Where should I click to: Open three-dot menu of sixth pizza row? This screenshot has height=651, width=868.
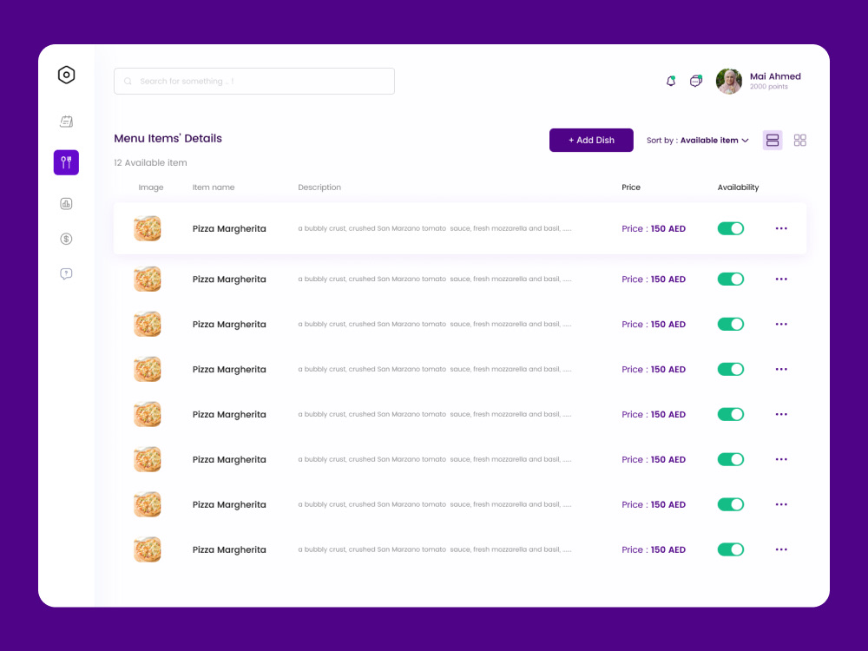[781, 459]
